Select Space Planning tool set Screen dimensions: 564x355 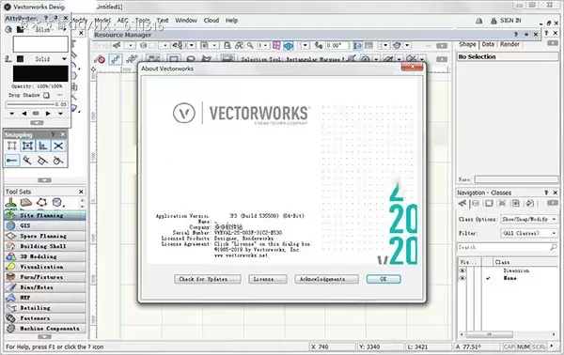coord(45,236)
